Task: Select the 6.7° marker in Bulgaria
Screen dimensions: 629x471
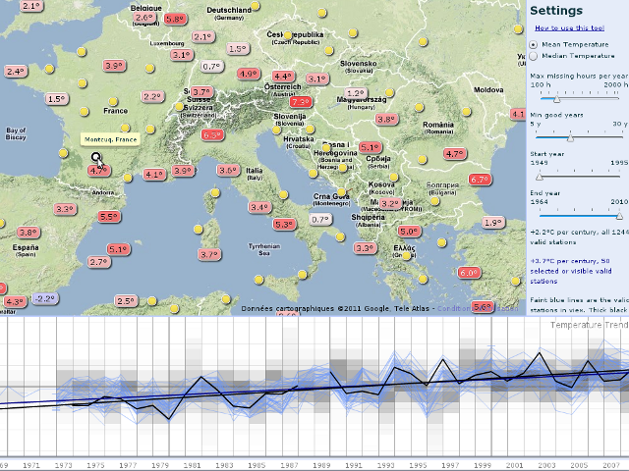Action: [x=480, y=180]
